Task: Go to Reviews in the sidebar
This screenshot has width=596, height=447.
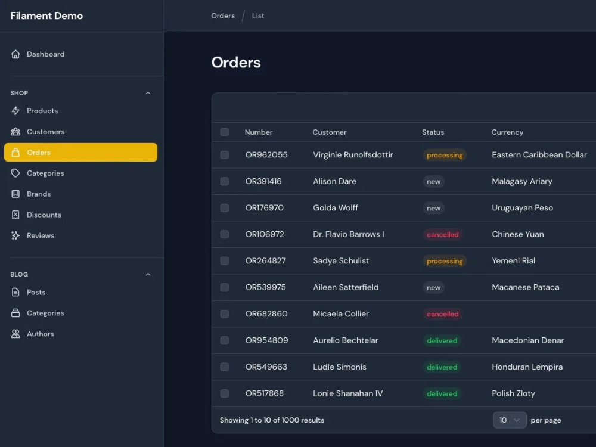Action: [80, 235]
